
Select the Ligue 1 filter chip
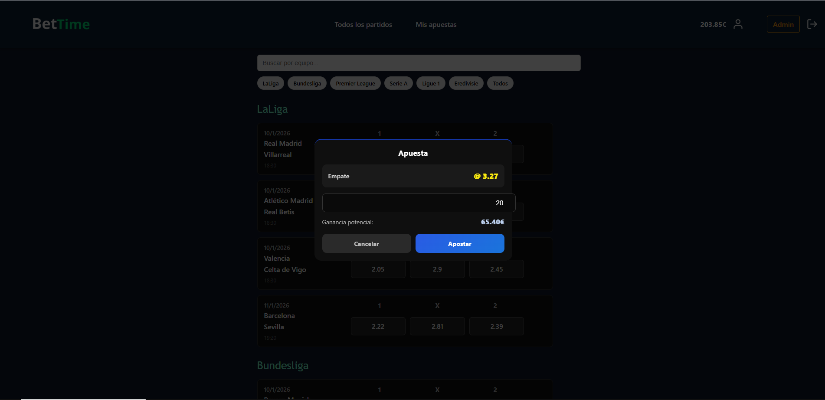(431, 83)
